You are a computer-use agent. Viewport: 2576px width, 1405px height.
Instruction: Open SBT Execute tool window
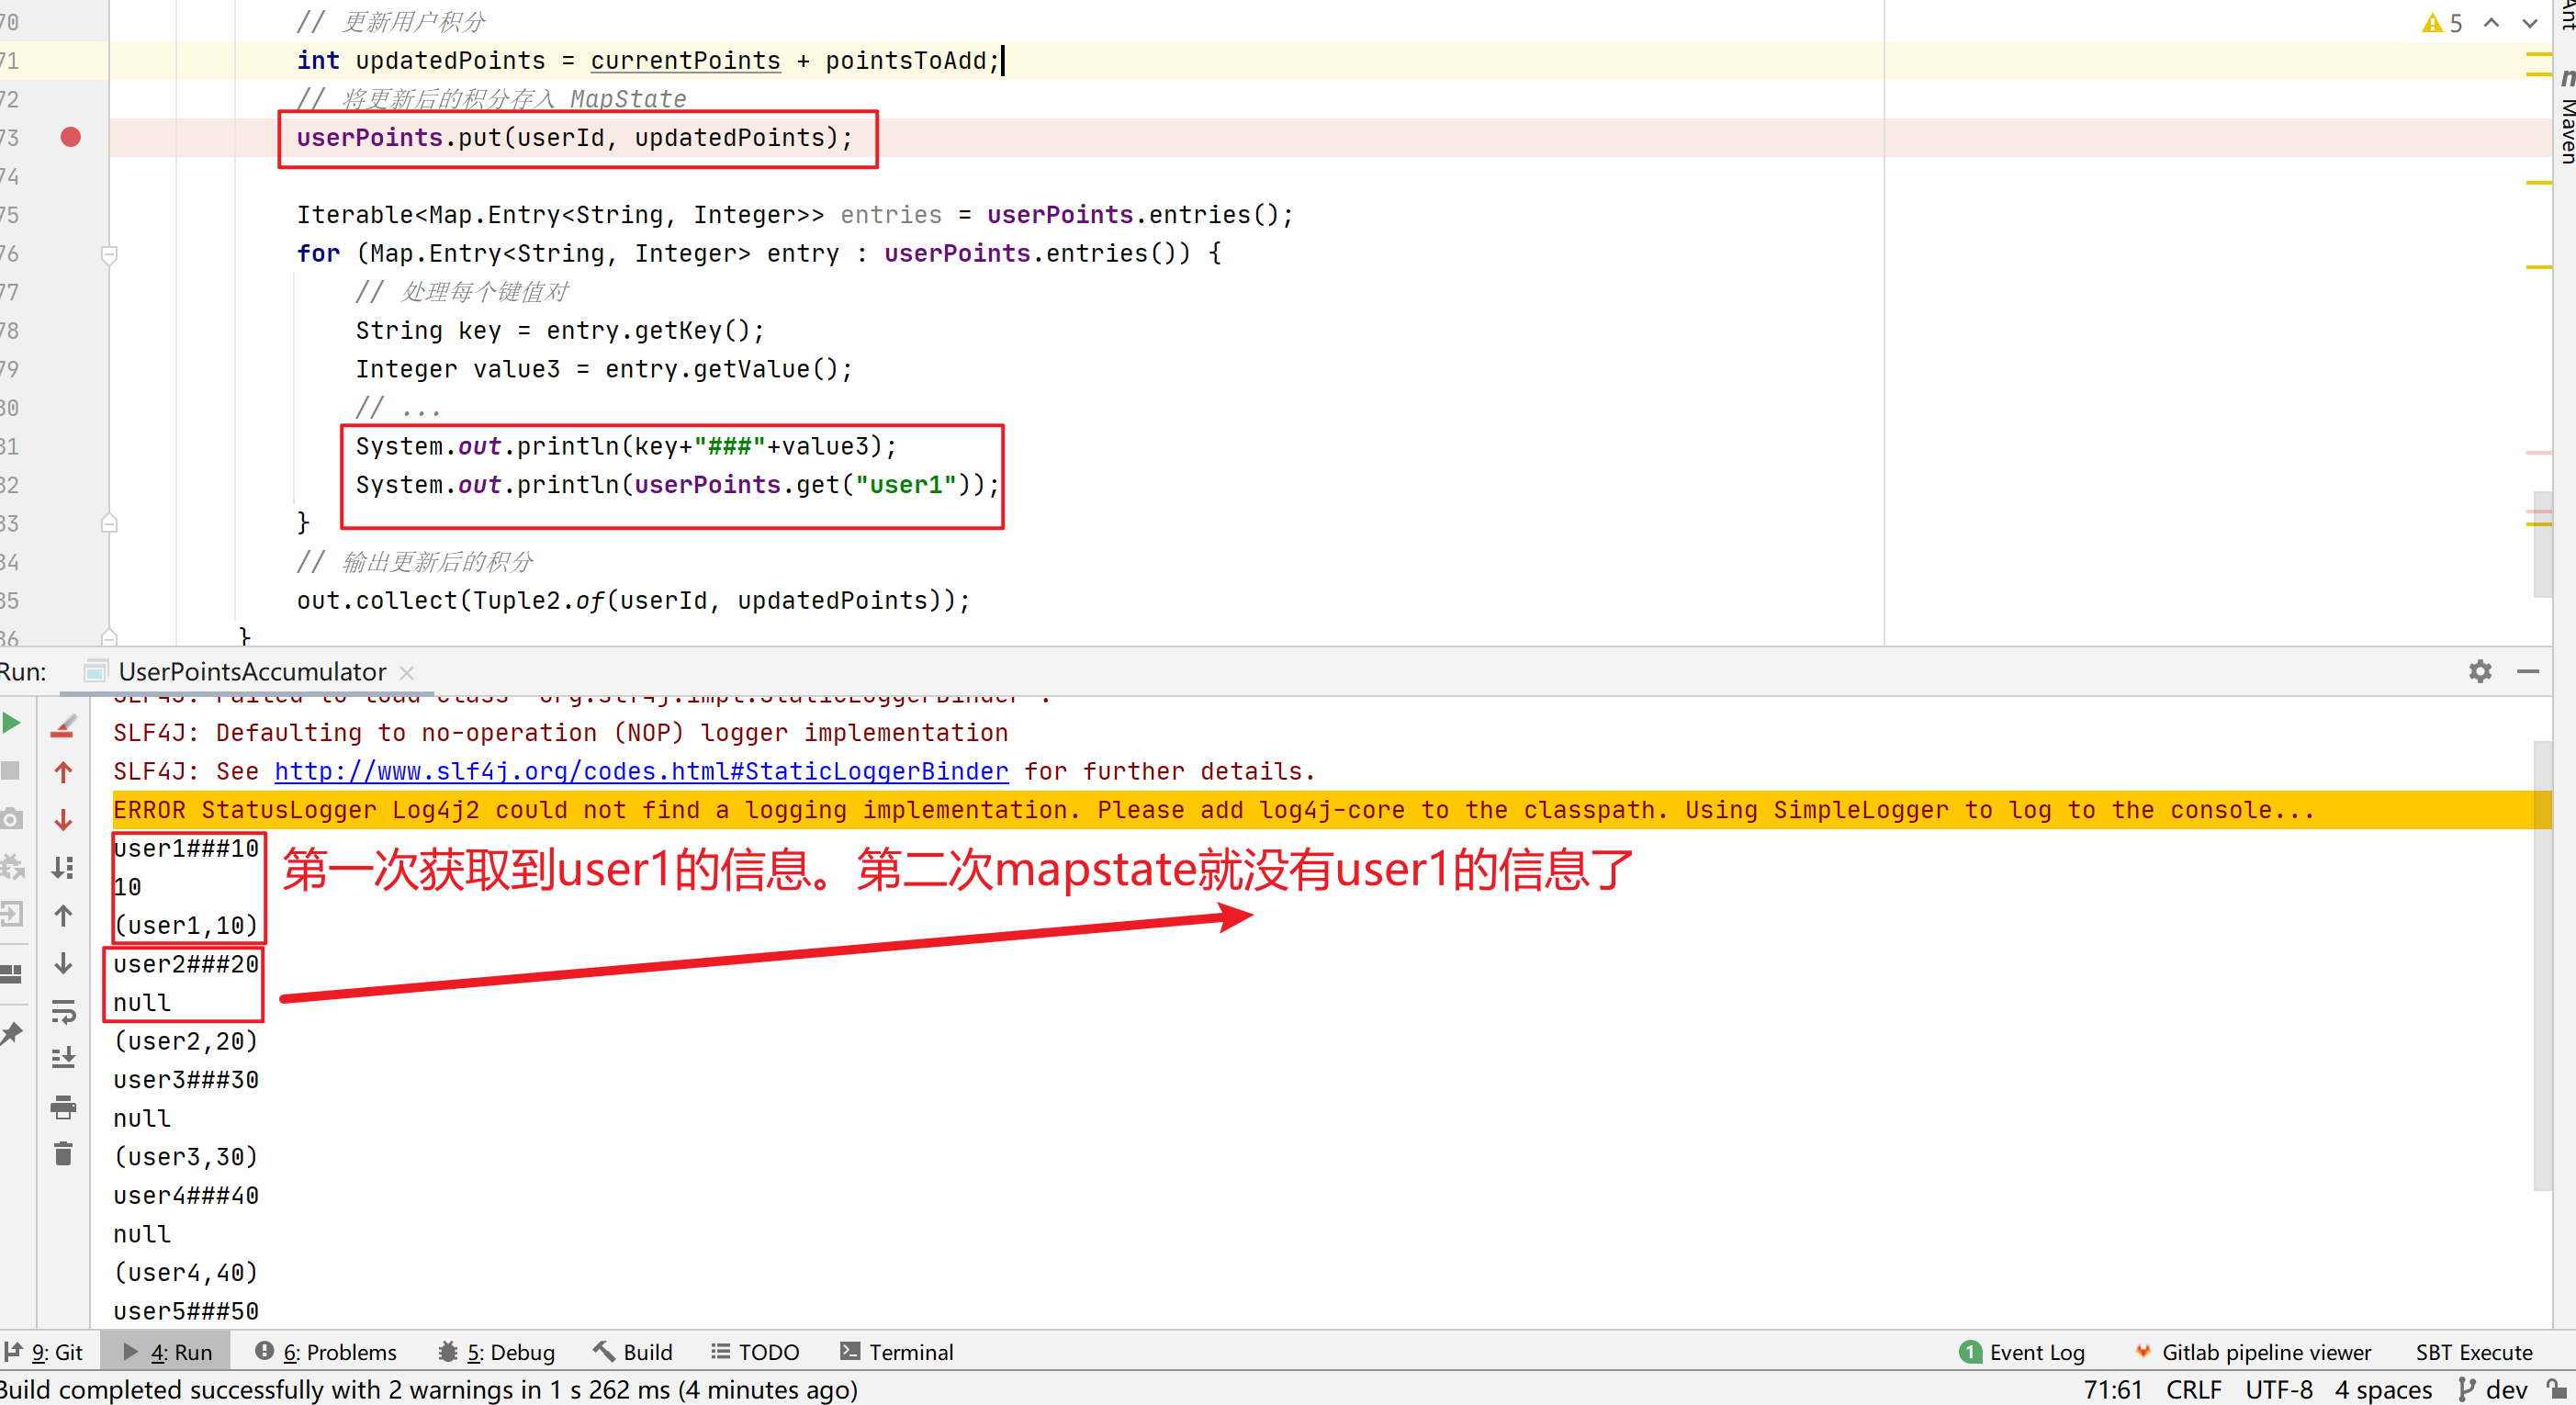[x=2474, y=1352]
